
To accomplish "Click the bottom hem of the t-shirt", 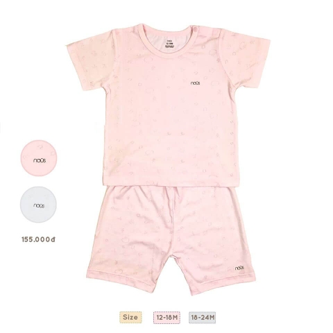I will pyautogui.click(x=171, y=182).
